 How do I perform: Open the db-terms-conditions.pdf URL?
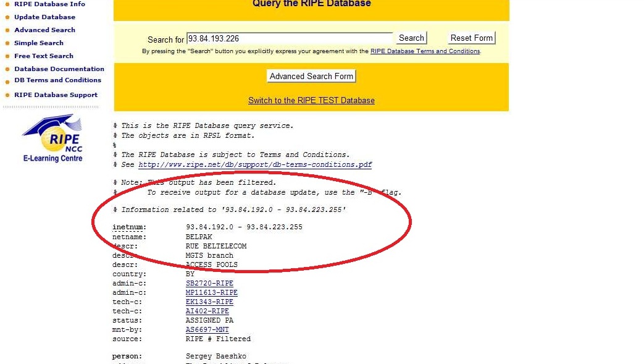coord(255,165)
